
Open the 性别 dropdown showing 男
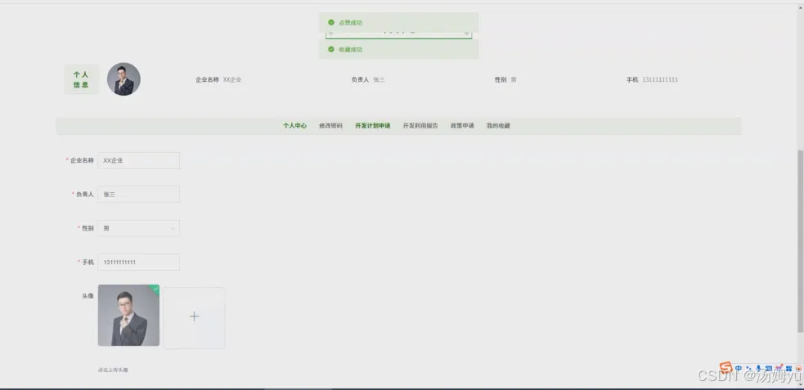coord(138,229)
